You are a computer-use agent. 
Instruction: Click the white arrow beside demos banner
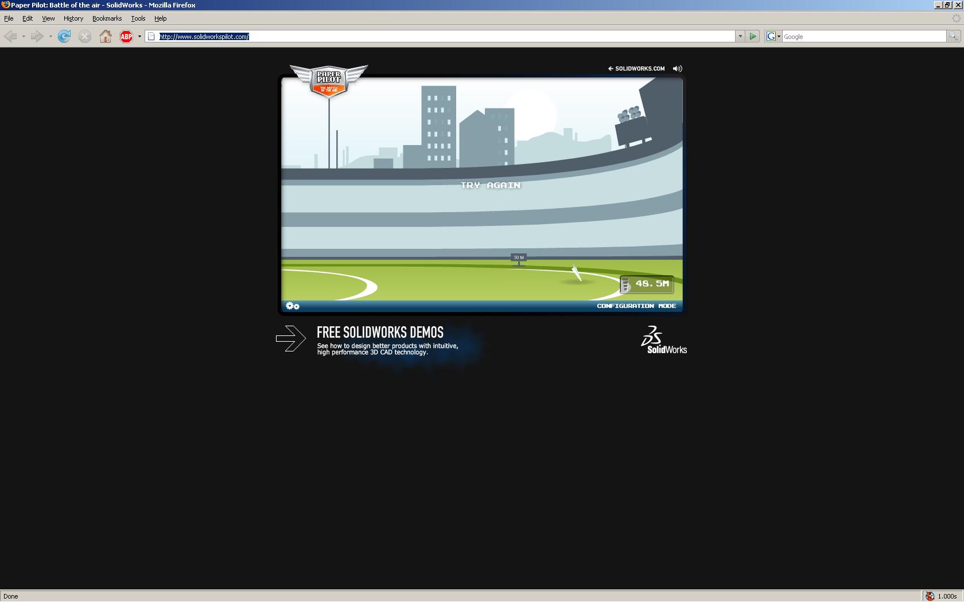[x=291, y=338]
